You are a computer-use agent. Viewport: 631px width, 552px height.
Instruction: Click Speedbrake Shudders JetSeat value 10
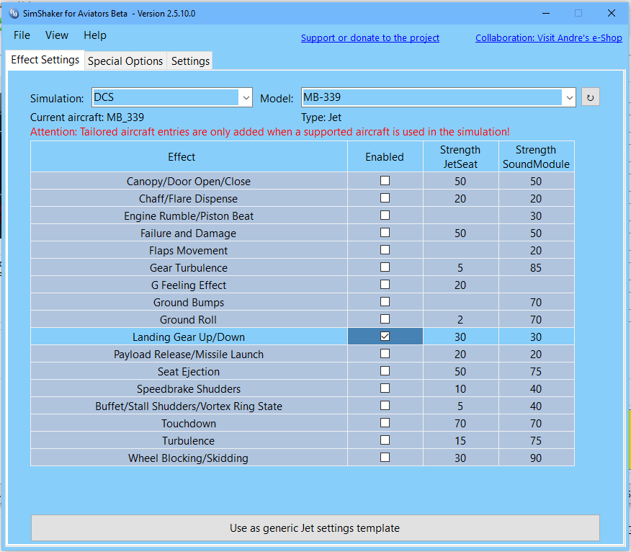tap(460, 389)
